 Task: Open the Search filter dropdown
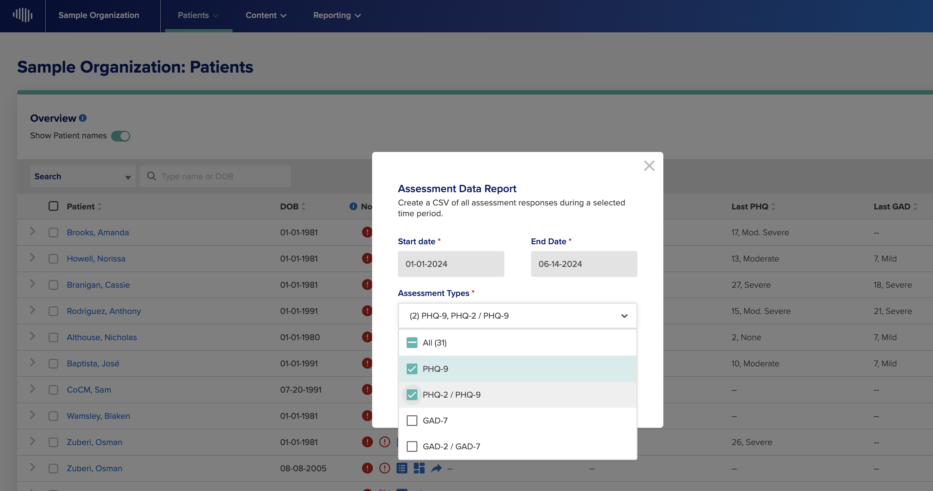[x=83, y=176]
